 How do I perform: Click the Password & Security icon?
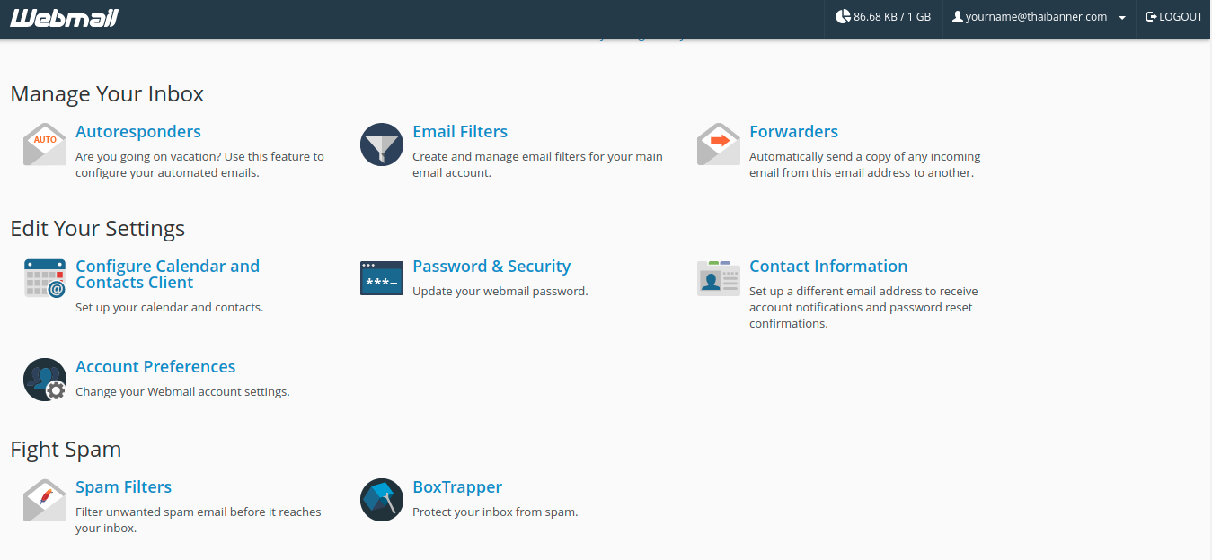[x=382, y=279]
